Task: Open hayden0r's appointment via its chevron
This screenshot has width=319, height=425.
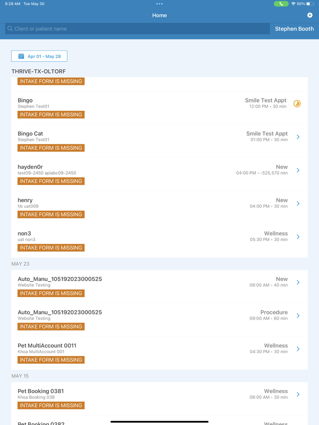Action: (298, 170)
